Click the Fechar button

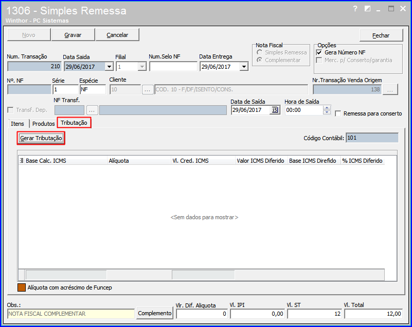pyautogui.click(x=381, y=35)
